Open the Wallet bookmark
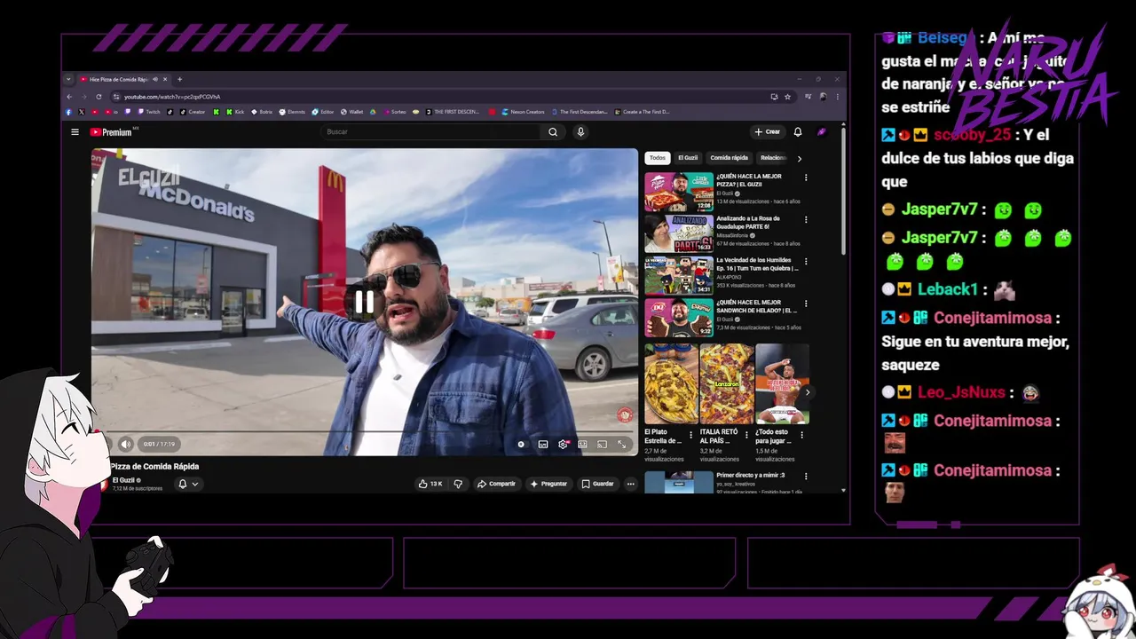 (x=351, y=112)
